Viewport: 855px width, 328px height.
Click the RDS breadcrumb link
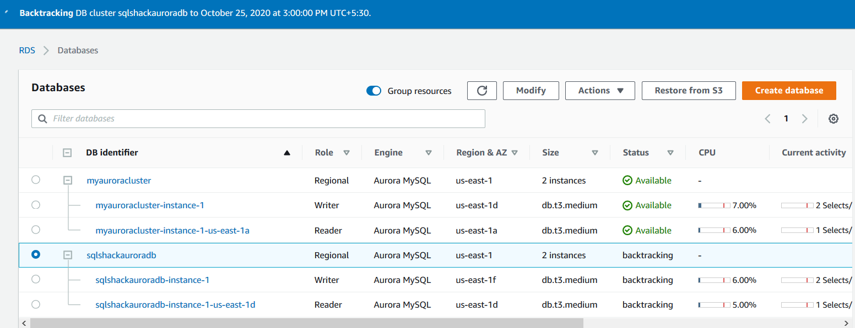pos(27,50)
